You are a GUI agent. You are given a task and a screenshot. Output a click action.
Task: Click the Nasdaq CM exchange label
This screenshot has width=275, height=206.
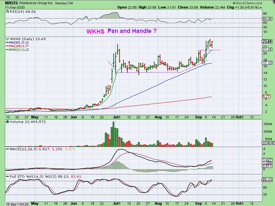pyautogui.click(x=64, y=3)
